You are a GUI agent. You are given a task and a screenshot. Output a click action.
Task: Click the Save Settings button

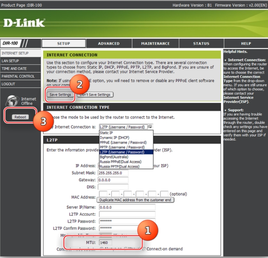coord(60,95)
